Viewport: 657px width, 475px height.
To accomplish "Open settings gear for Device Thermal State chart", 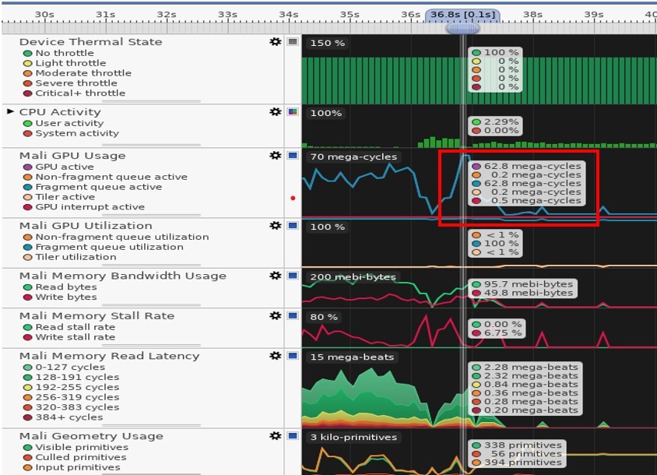I will [x=276, y=41].
